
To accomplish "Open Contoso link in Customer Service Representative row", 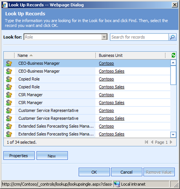I will (x=106, y=111).
